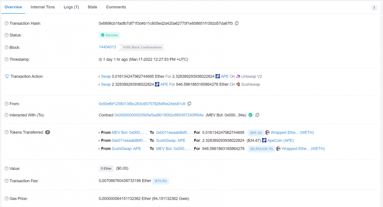Click the help icon beside Timestamp
The height and width of the screenshot is (207, 383).
click(x=6, y=59)
